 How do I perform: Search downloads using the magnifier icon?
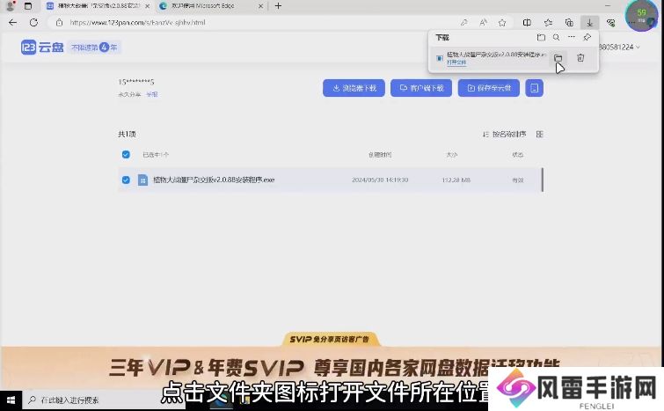click(x=556, y=38)
